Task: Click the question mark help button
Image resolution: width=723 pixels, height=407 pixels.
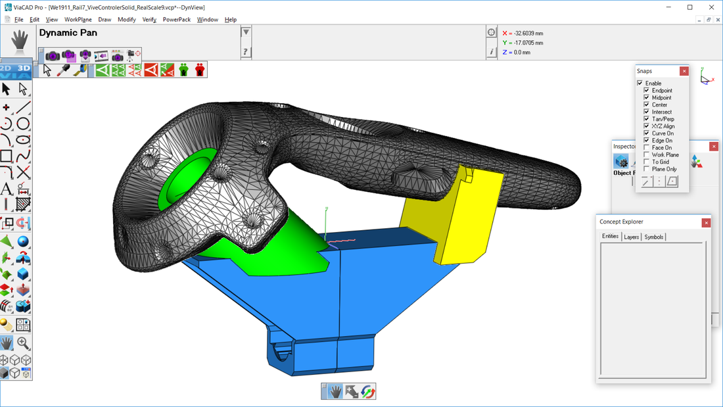Action: click(x=246, y=51)
